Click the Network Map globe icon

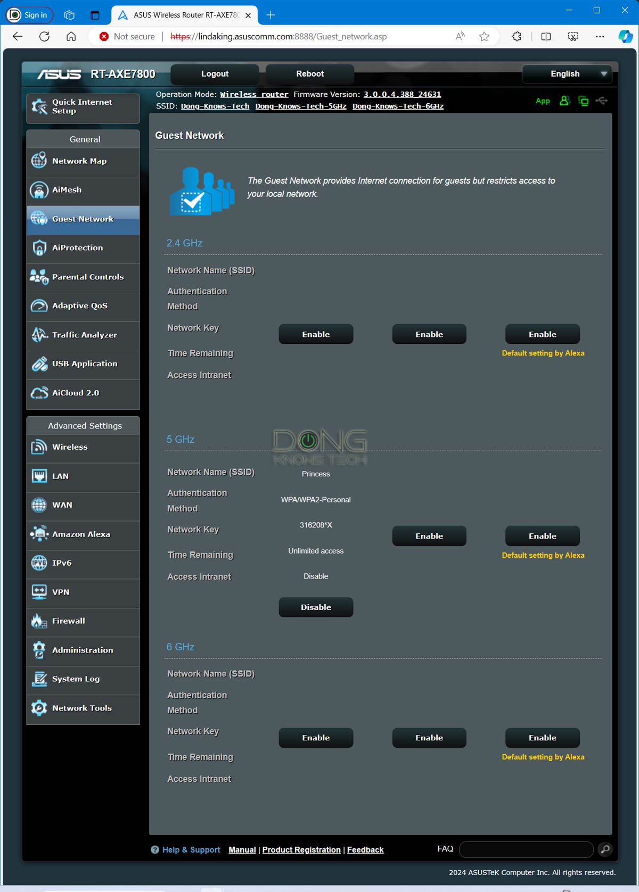coord(39,161)
